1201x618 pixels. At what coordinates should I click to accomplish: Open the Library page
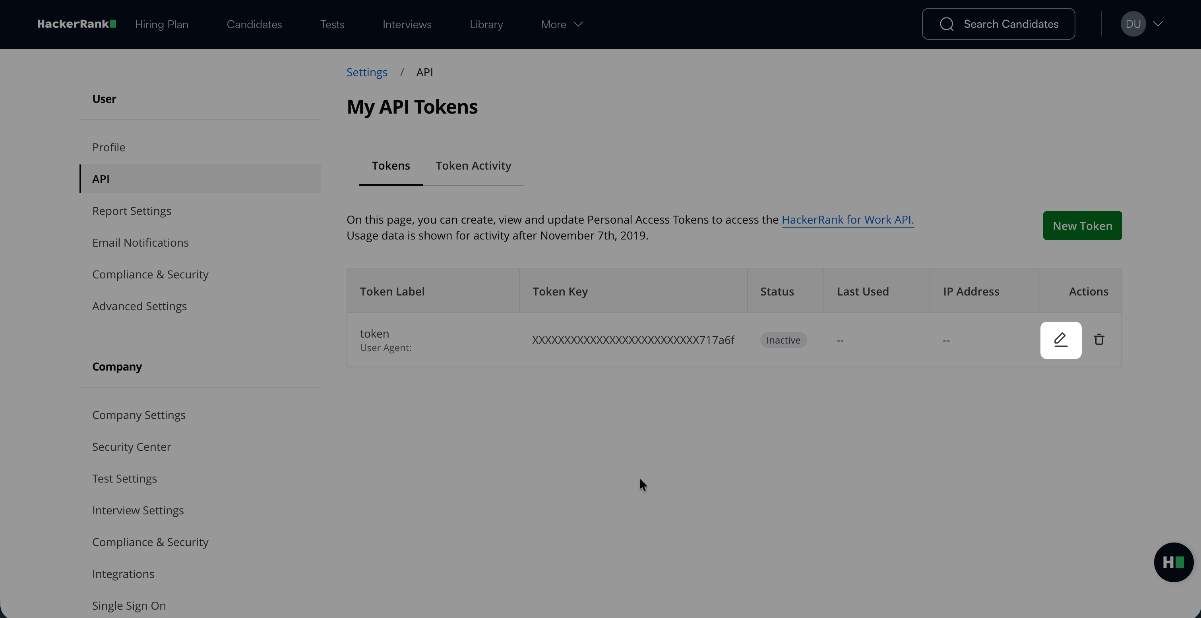point(486,24)
